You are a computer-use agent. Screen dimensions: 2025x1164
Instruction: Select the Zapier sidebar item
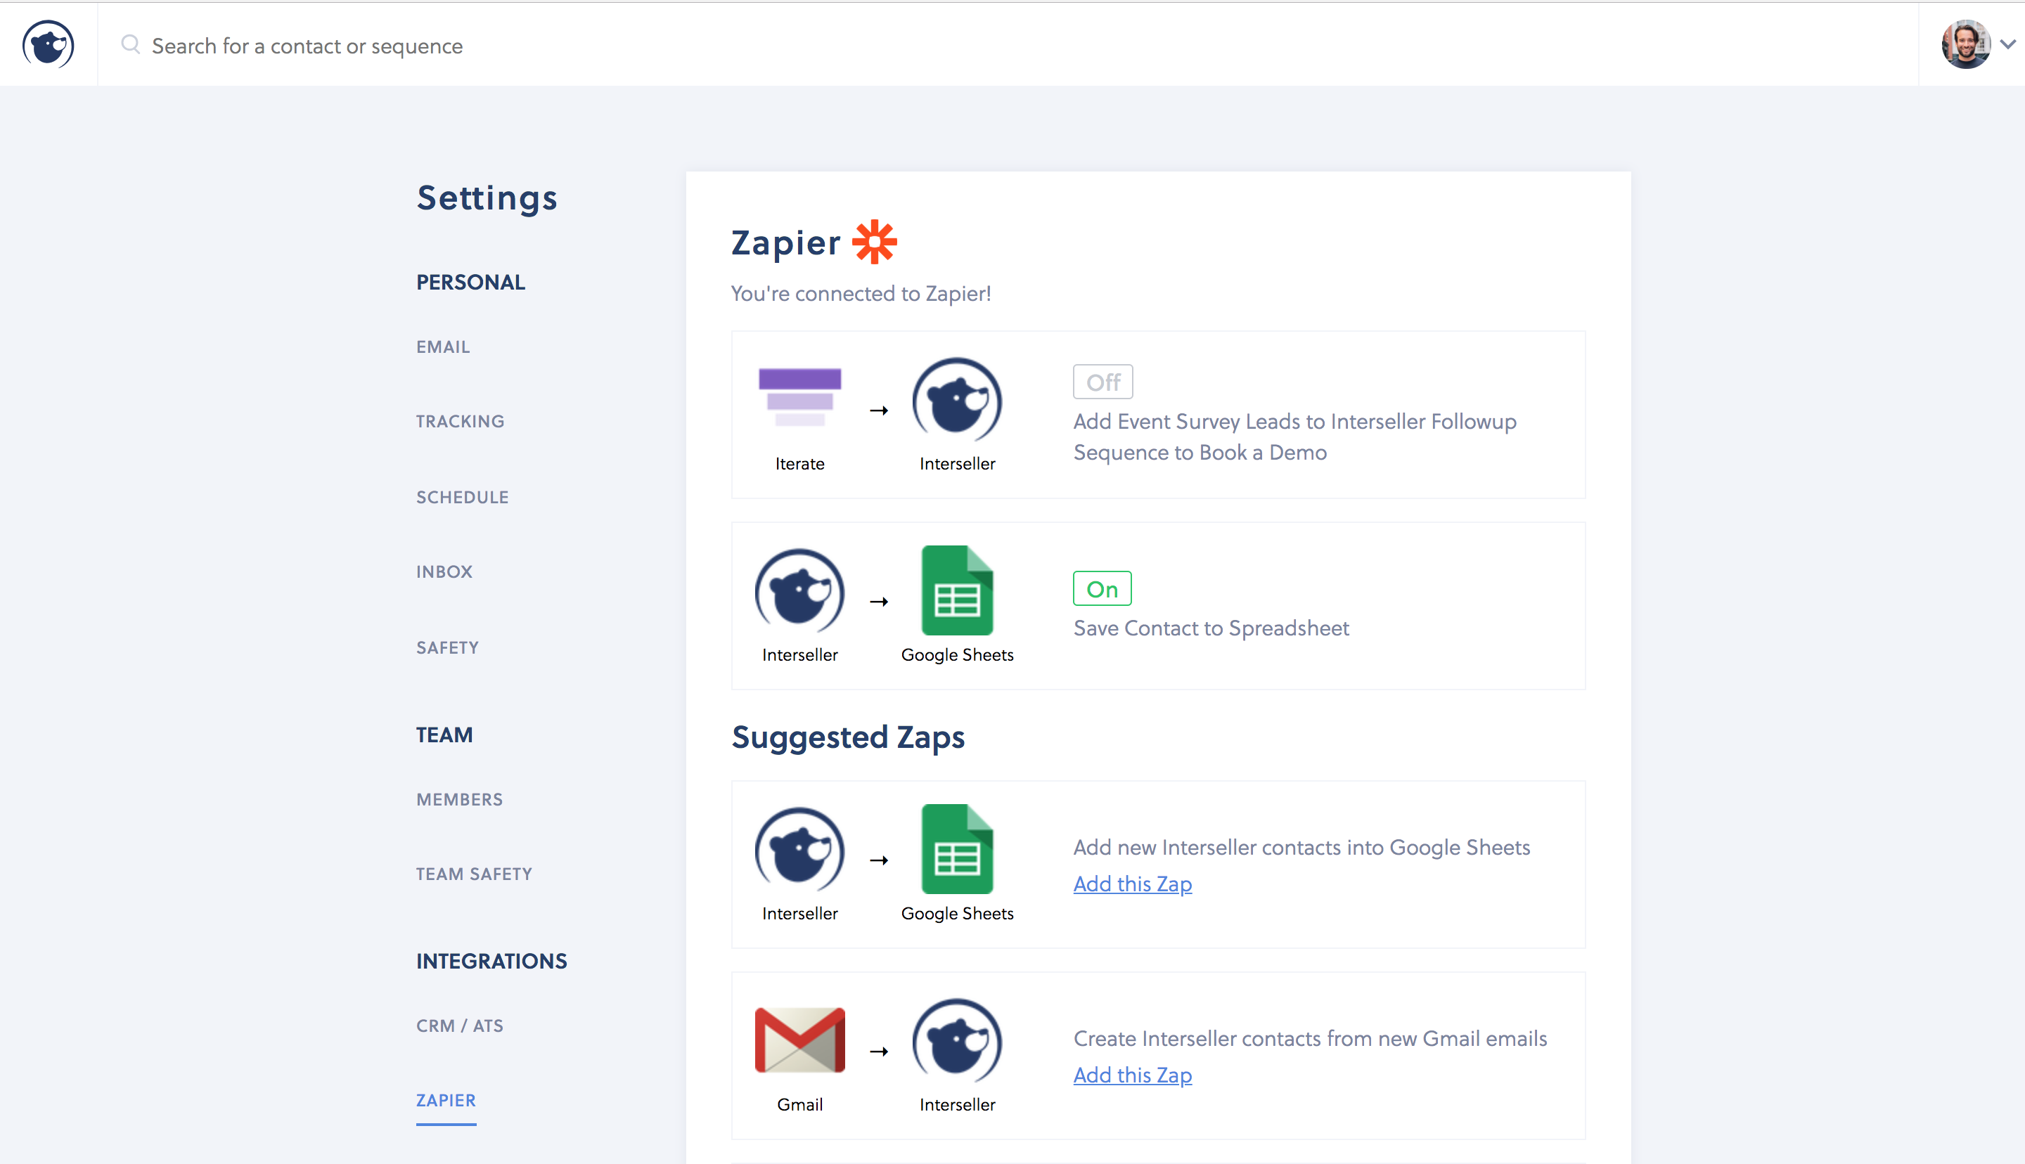(446, 1100)
